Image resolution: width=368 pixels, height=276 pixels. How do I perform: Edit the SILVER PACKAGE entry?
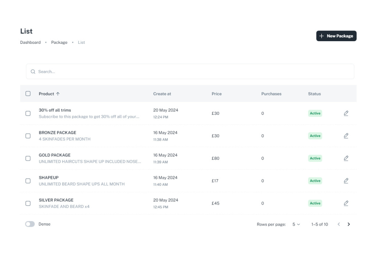[x=346, y=203]
